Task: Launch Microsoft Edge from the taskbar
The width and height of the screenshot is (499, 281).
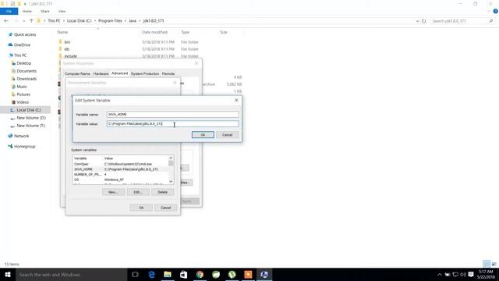Action: [151, 275]
